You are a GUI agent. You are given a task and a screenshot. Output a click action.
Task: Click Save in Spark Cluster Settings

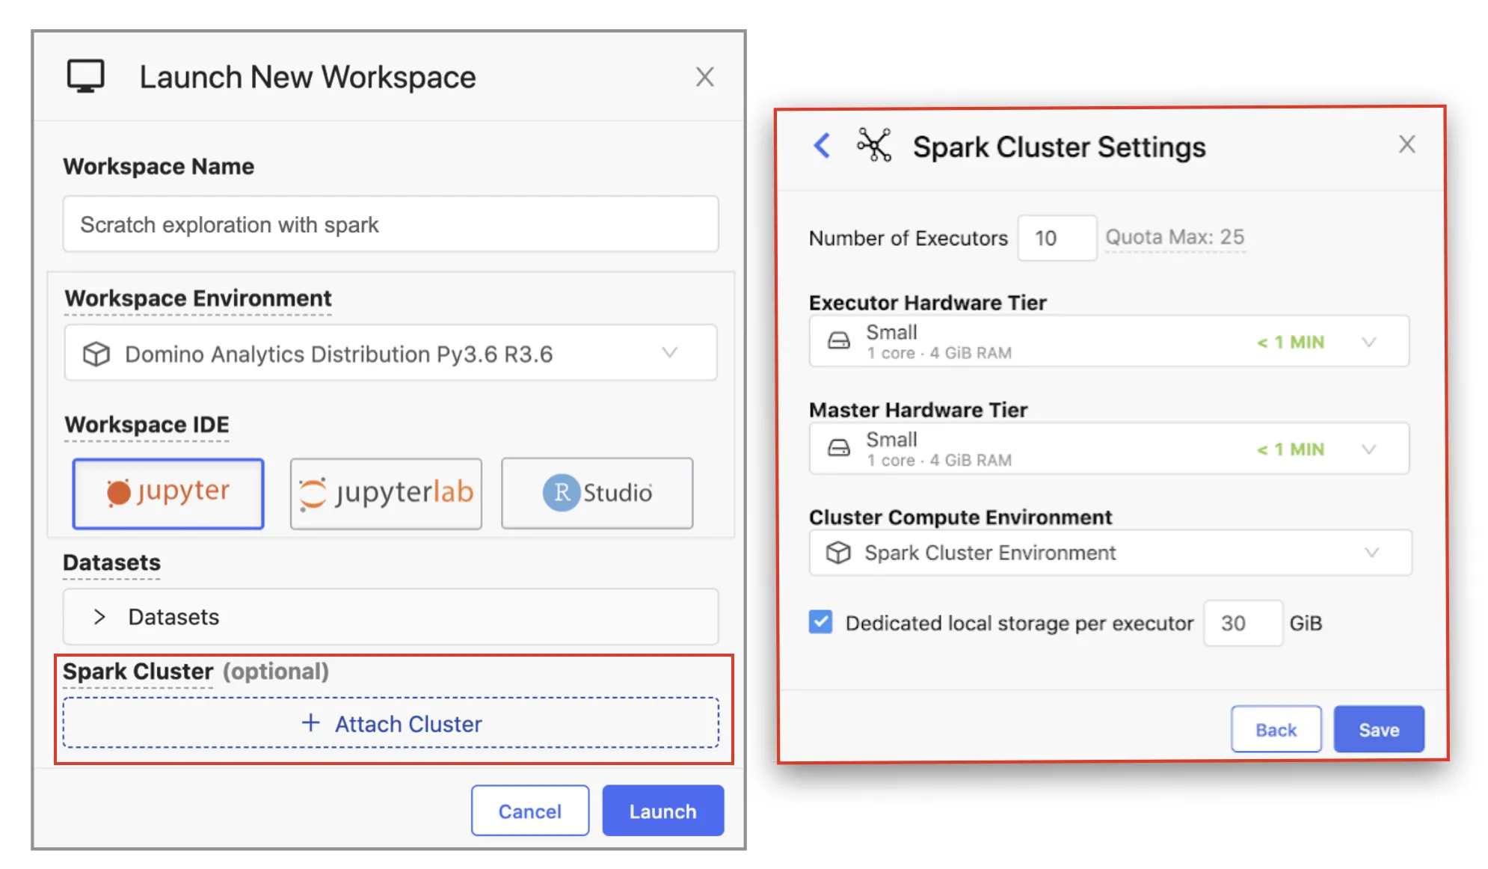[1378, 729]
